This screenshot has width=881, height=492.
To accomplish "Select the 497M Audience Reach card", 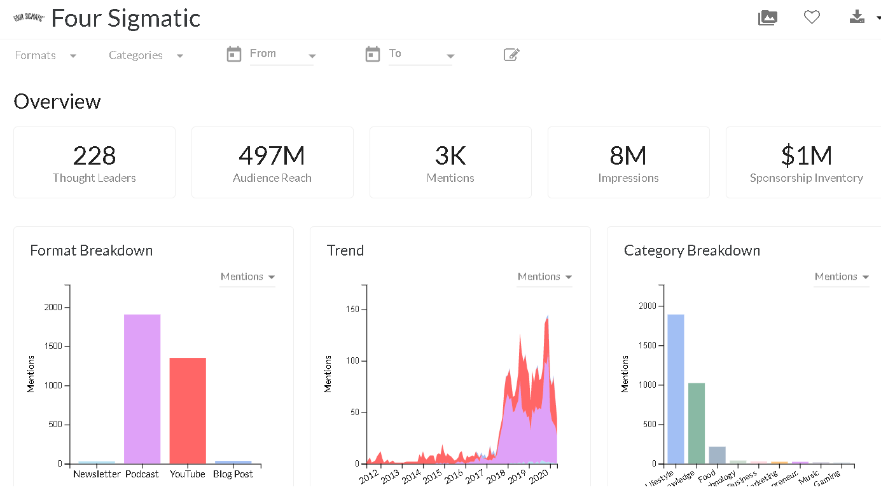I will point(272,162).
